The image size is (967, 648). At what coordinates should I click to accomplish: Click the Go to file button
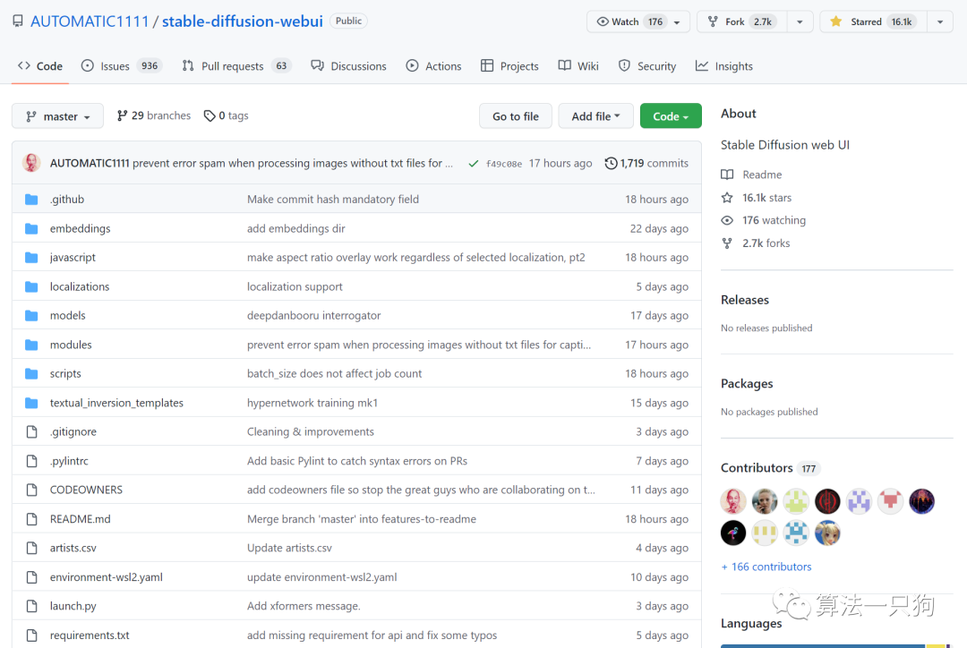[516, 116]
